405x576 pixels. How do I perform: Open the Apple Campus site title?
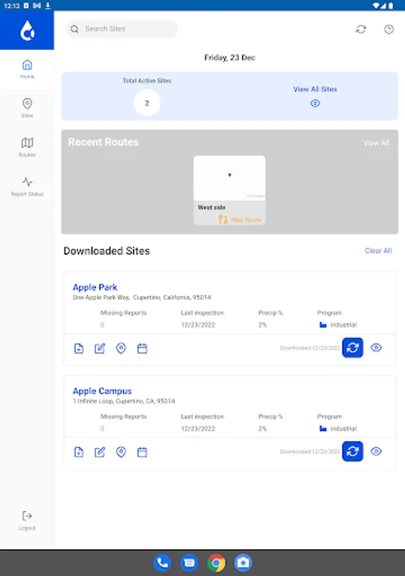tap(102, 391)
